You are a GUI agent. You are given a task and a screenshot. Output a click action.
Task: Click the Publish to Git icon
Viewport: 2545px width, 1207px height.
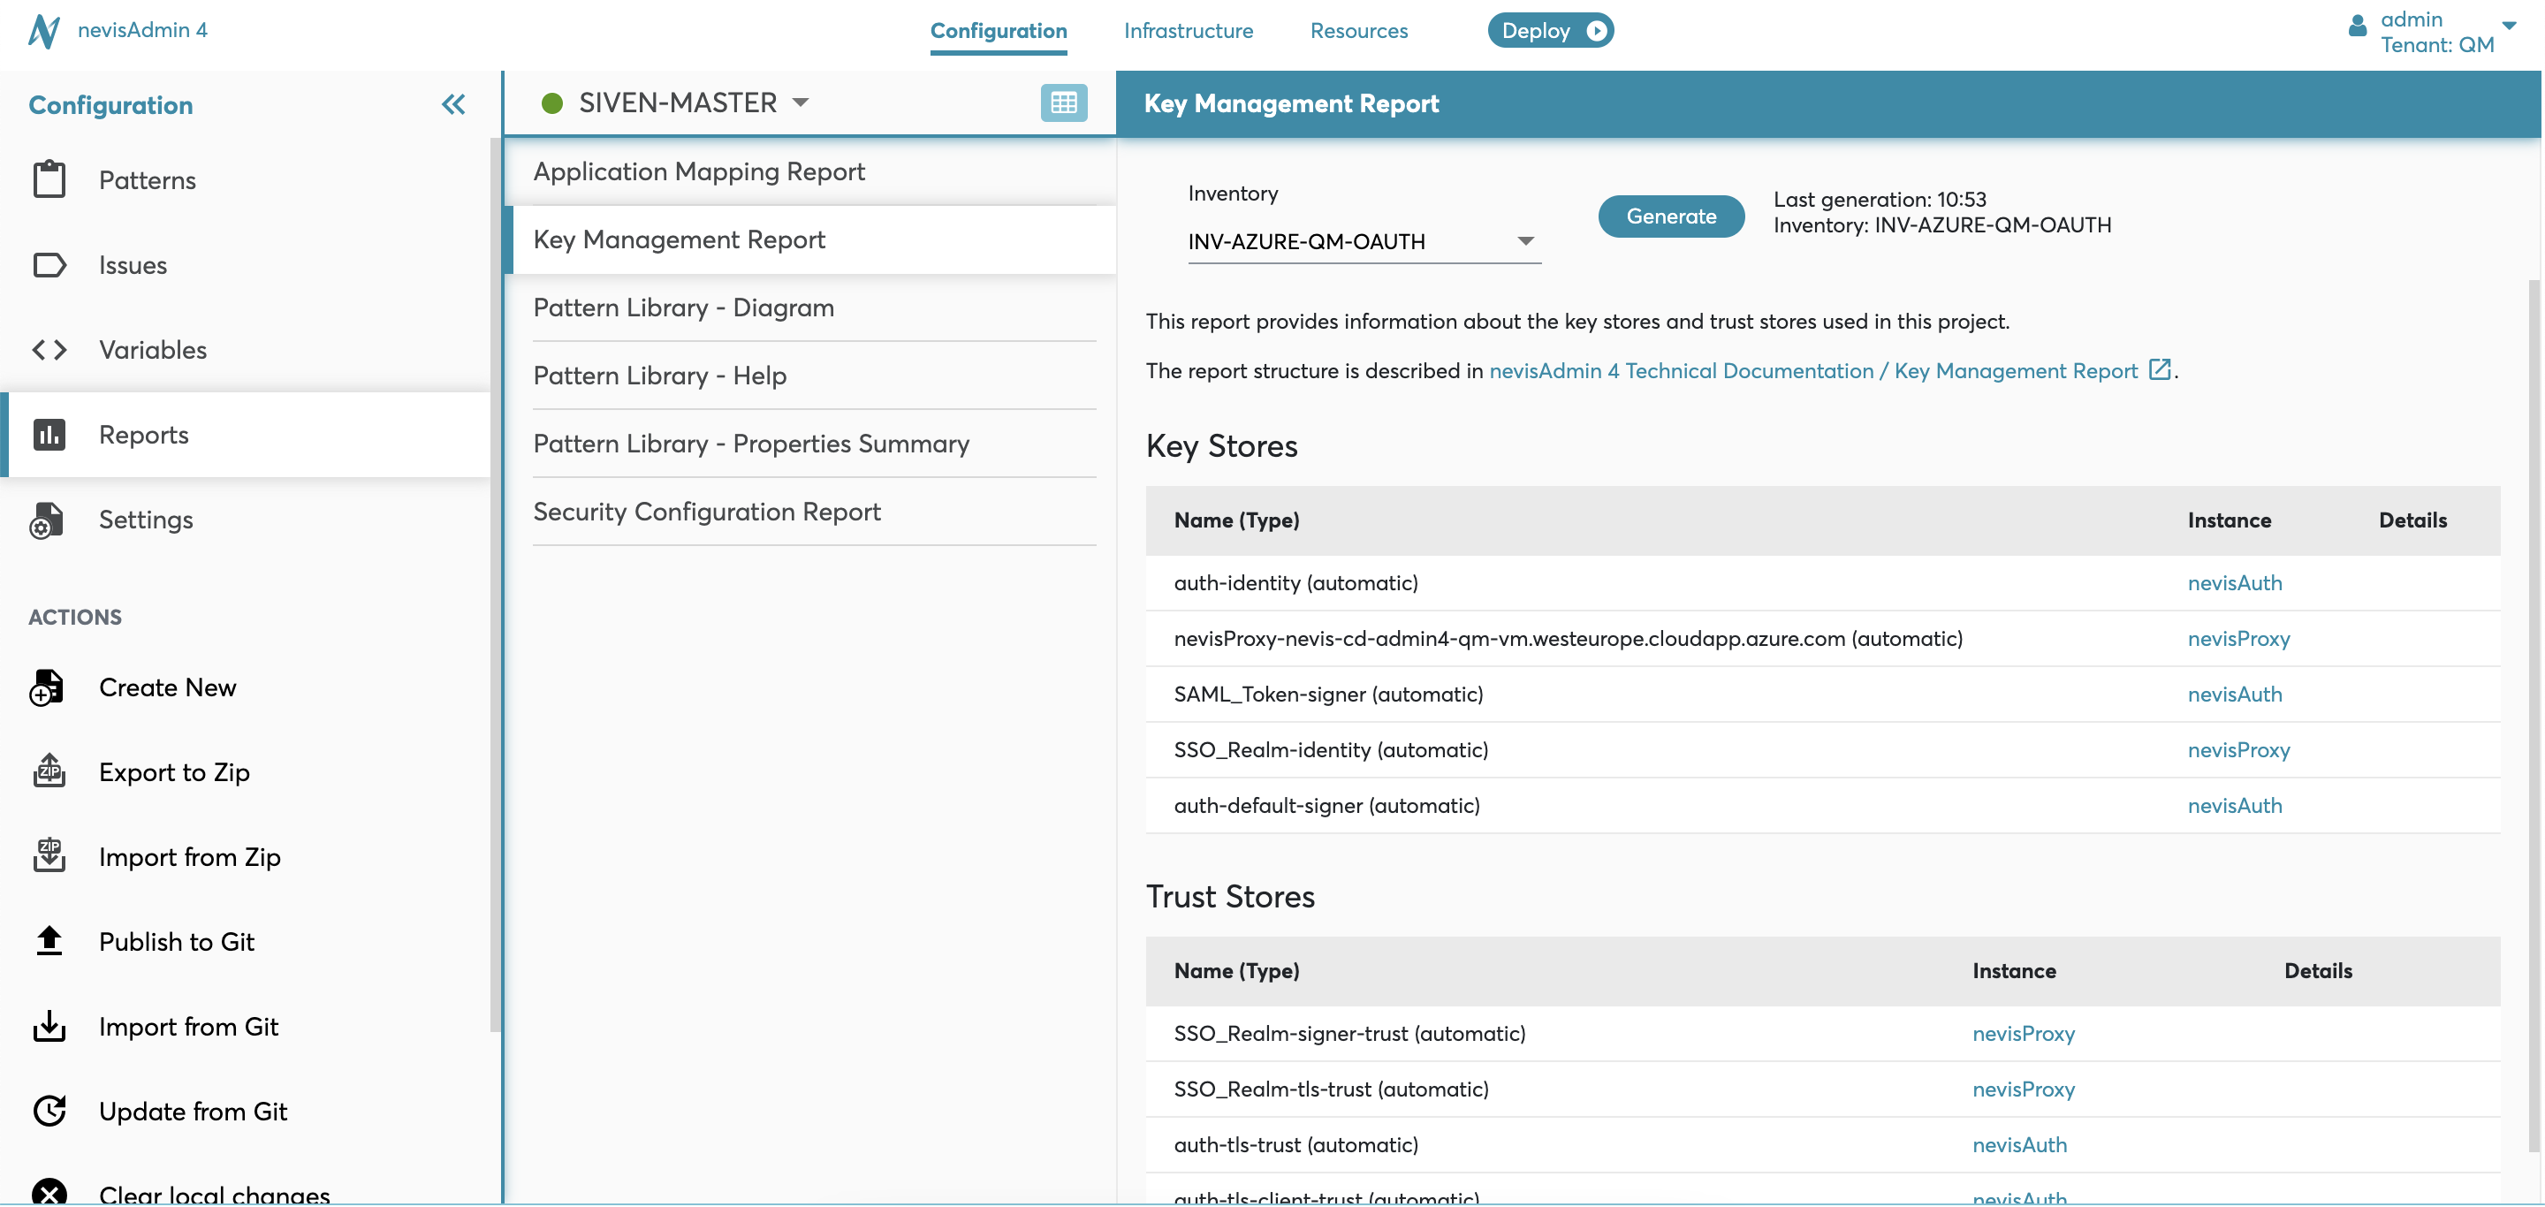47,941
